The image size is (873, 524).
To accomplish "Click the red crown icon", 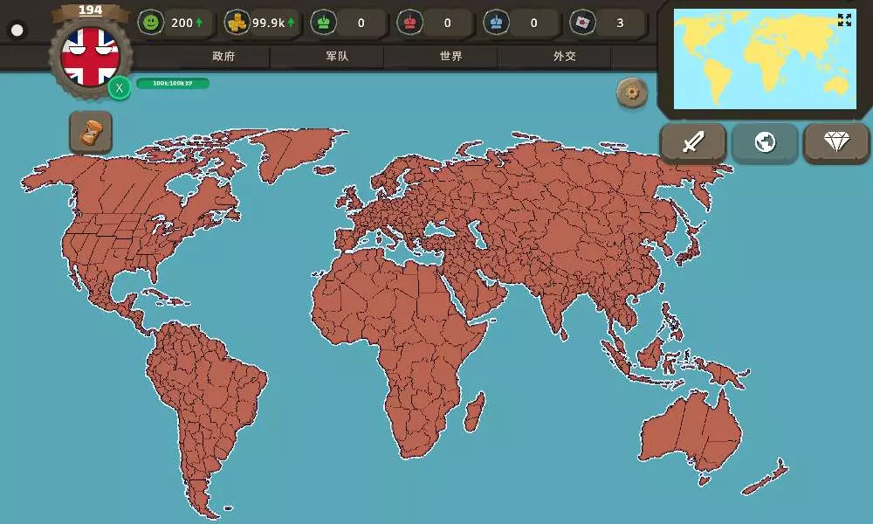I will [x=409, y=23].
